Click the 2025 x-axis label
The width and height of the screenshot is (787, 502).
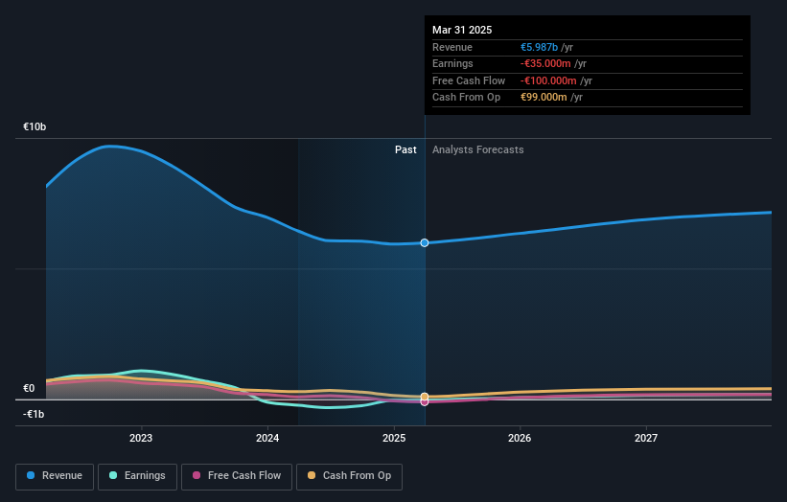394,438
